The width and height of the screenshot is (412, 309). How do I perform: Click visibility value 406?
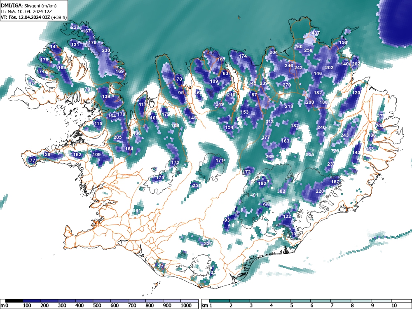pos(137,133)
